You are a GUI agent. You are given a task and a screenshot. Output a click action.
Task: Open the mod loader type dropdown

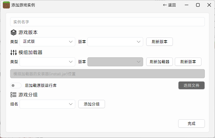47,62
